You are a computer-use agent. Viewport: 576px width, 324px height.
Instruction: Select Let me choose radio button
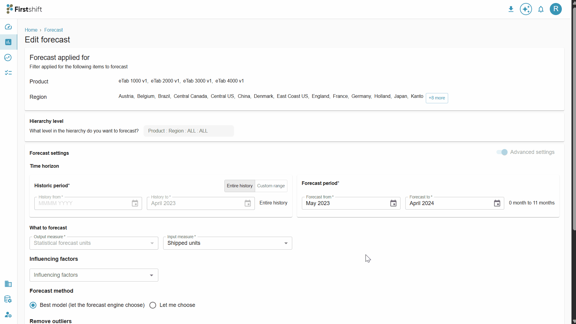click(x=153, y=305)
